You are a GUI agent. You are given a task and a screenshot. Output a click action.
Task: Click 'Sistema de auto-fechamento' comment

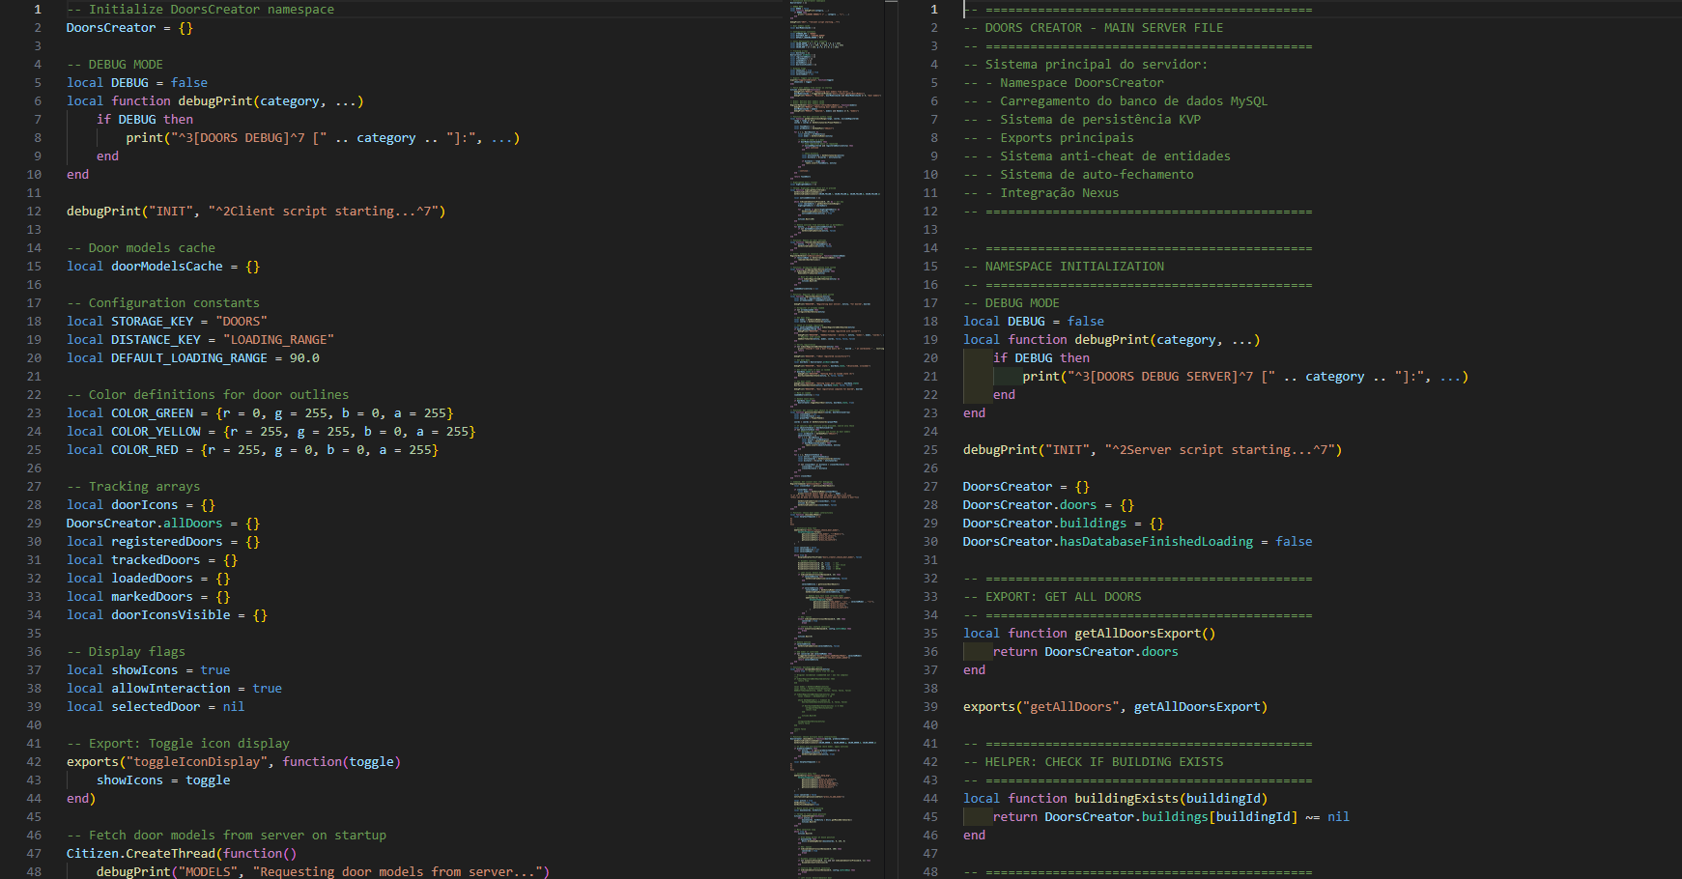click(x=1078, y=174)
